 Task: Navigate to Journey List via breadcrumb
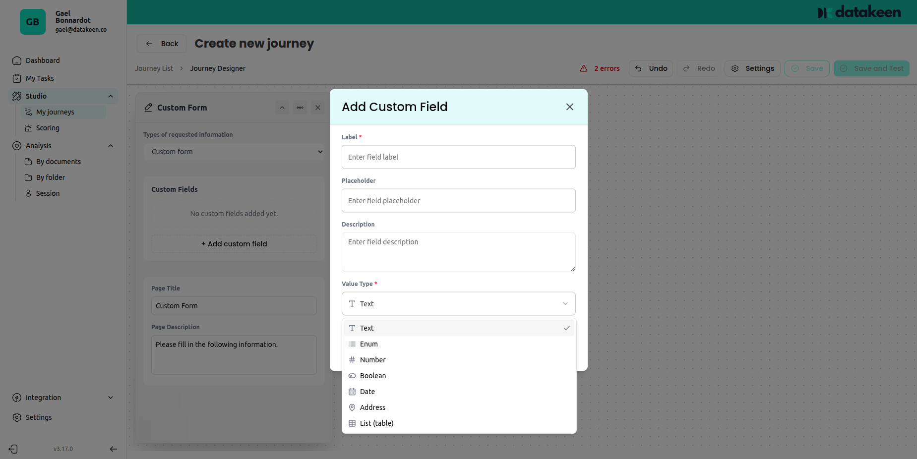154,68
